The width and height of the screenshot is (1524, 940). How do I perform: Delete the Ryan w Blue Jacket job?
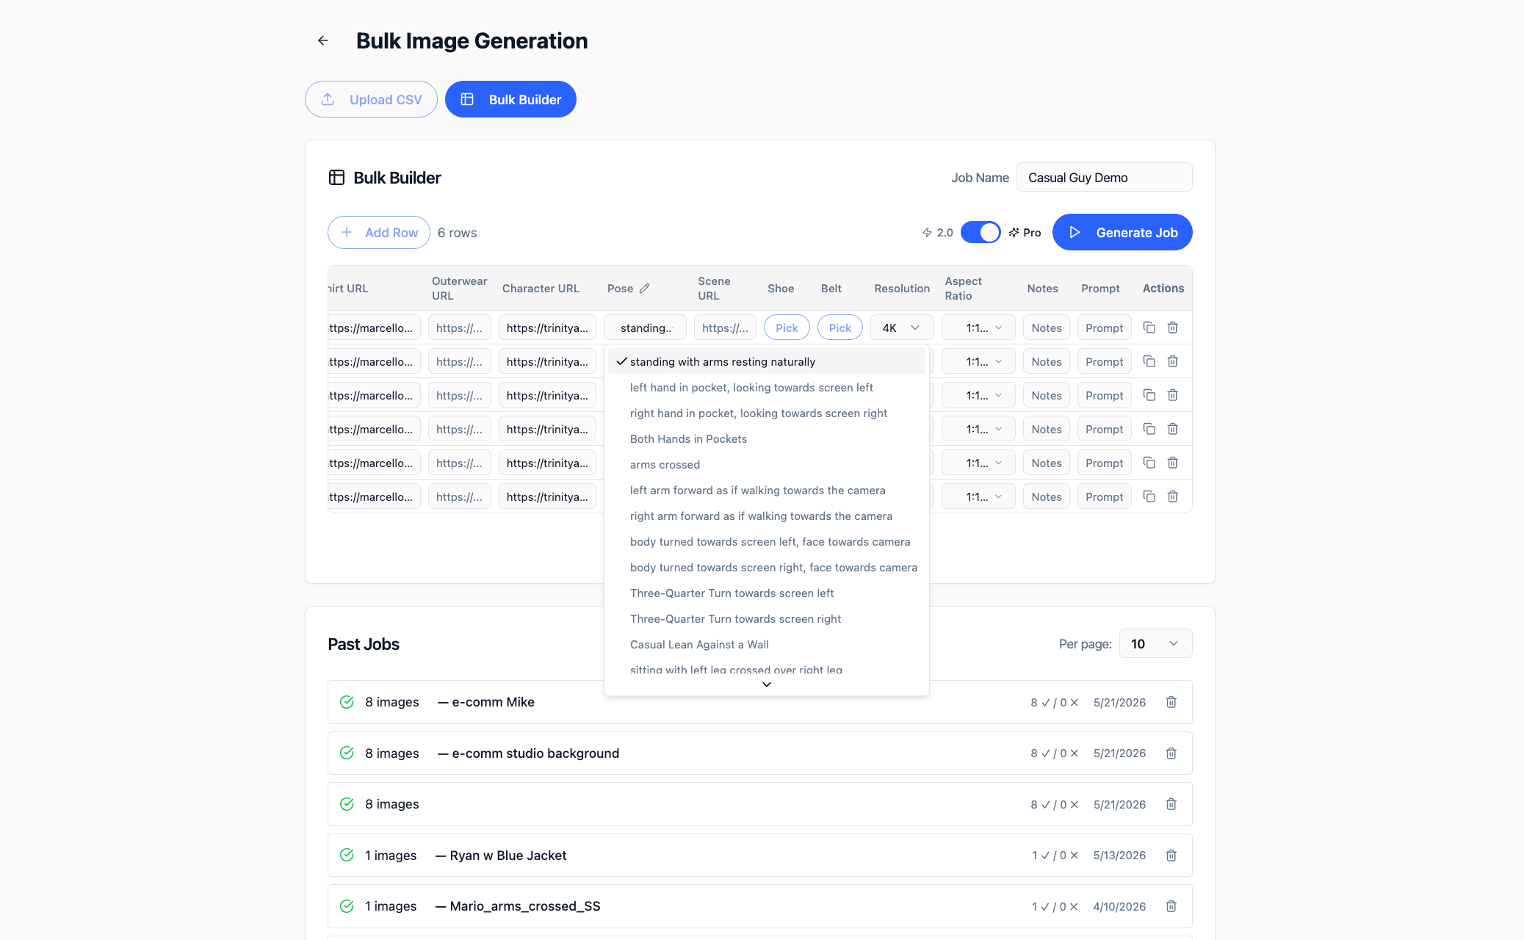click(x=1171, y=856)
